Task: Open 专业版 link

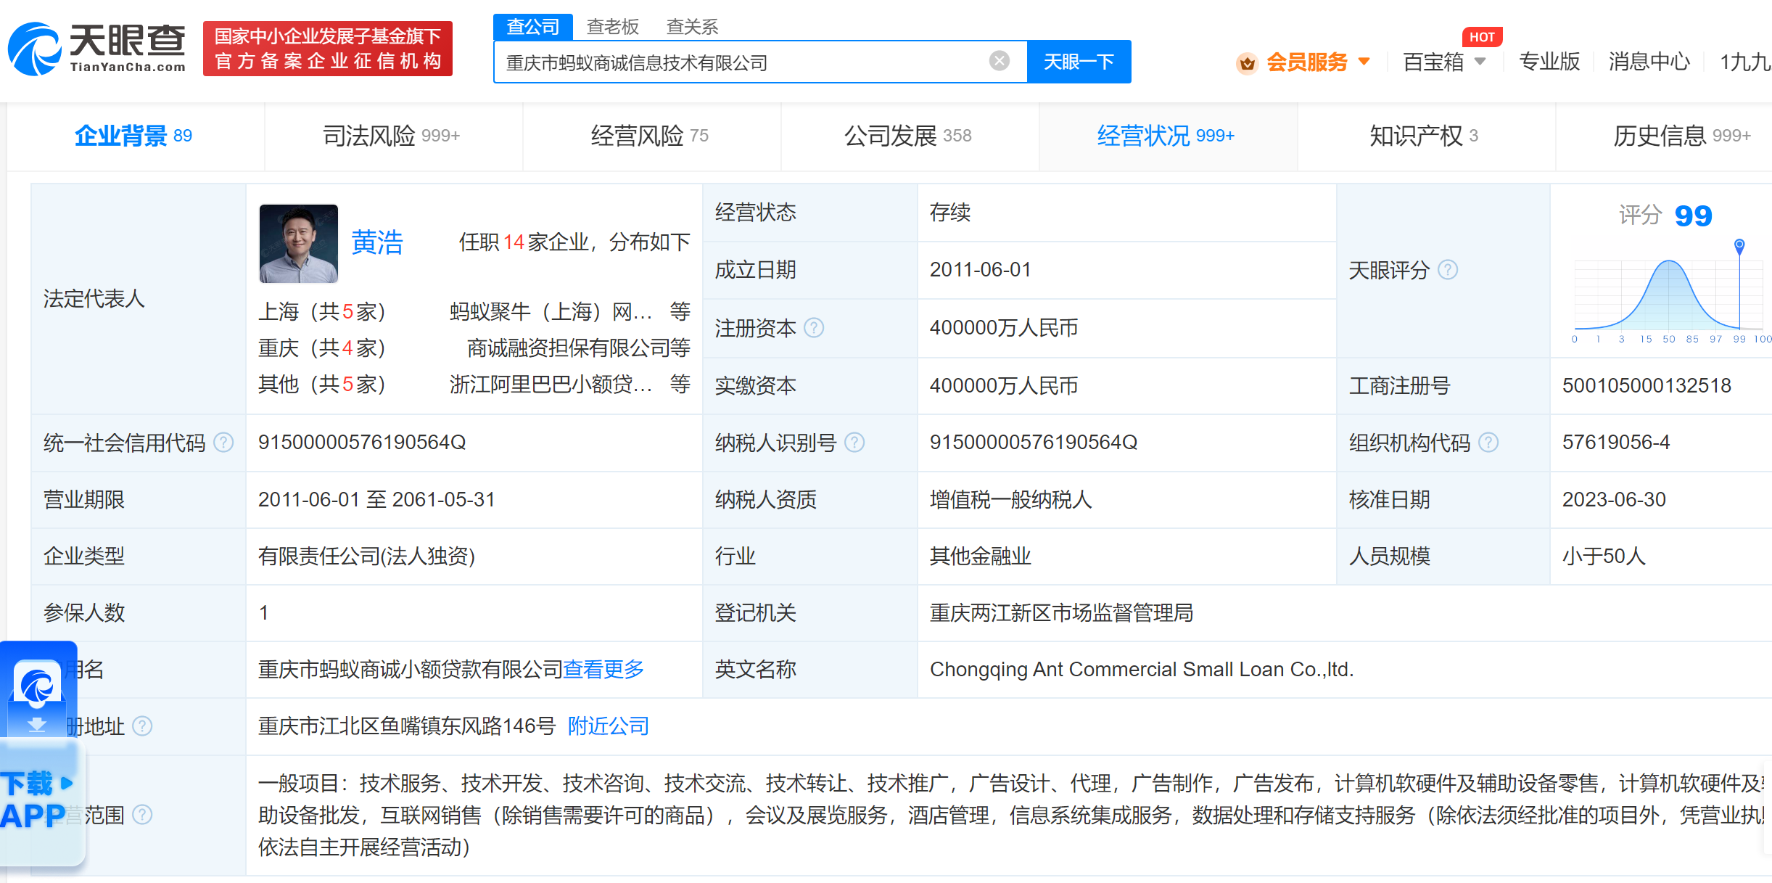Action: (1549, 62)
